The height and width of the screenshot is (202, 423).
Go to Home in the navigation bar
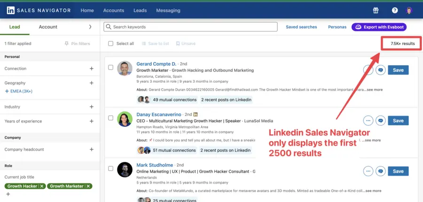[x=87, y=10]
